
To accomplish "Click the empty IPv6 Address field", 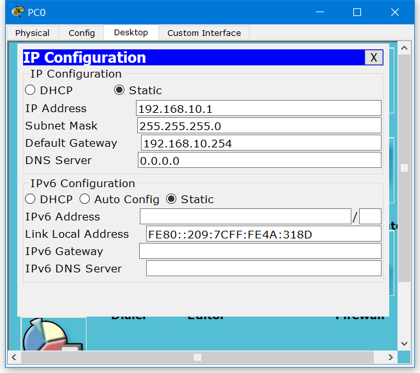I will 246,217.
